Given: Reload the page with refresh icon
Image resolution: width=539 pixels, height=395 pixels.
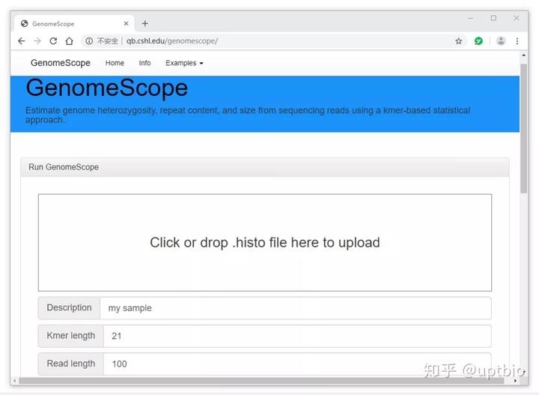Looking at the screenshot, I should point(53,41).
